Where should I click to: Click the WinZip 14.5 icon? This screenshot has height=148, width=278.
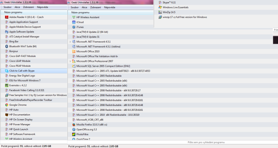click(160, 12)
